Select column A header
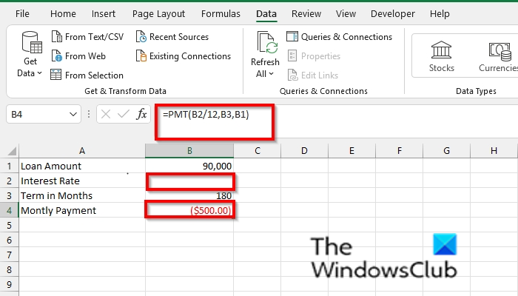Viewport: 518px width, 296px height. tap(82, 151)
